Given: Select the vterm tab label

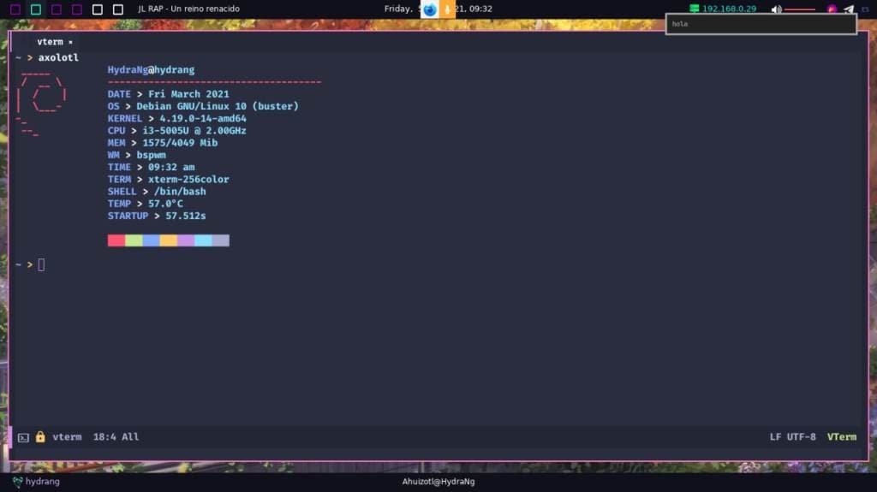Looking at the screenshot, I should 50,41.
